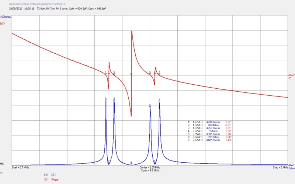Click the 60°/ phase scale label

click(3, 24)
